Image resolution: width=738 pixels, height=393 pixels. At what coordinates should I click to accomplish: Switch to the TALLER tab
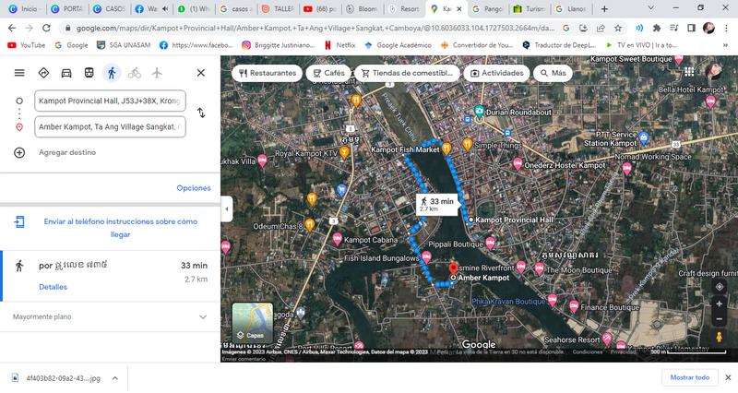[279, 8]
